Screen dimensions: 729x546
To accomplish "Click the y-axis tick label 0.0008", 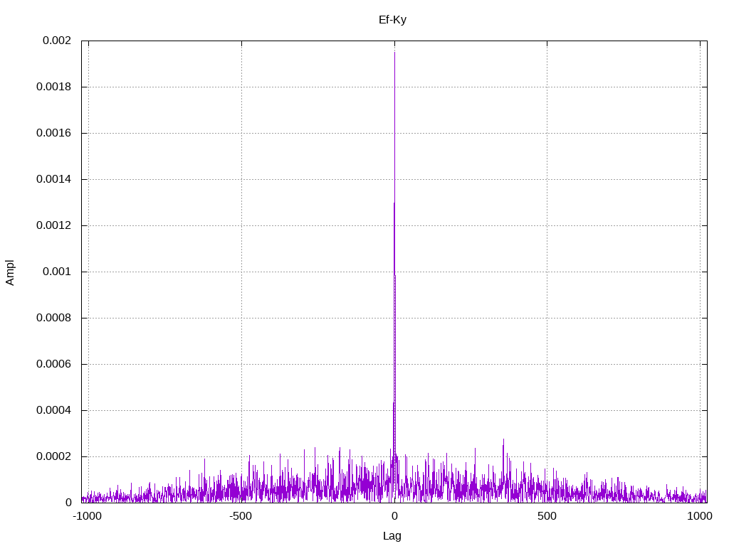I will [x=53, y=318].
